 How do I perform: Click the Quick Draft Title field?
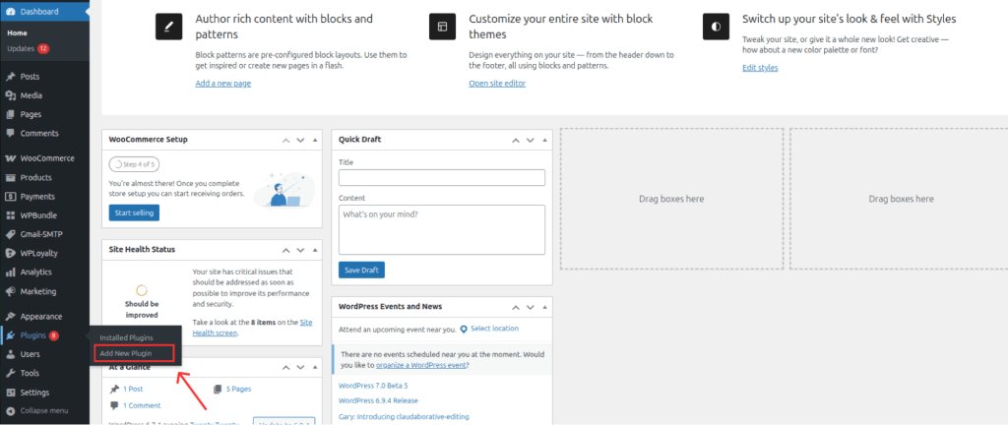[x=442, y=178]
